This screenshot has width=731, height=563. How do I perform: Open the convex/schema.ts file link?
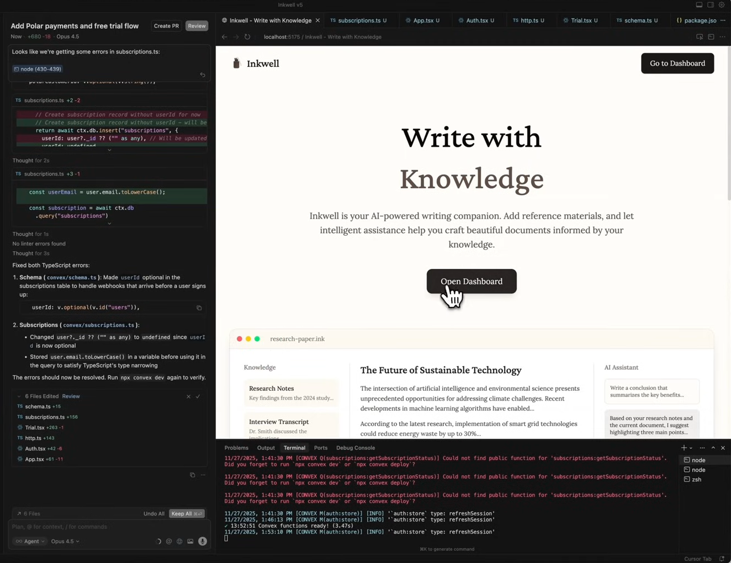(72, 278)
